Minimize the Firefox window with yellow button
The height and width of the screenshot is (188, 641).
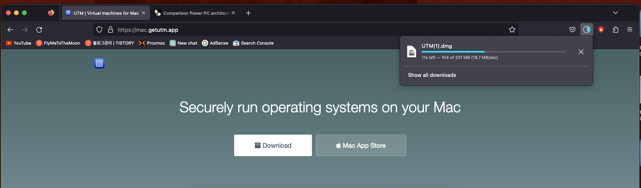pyautogui.click(x=16, y=13)
